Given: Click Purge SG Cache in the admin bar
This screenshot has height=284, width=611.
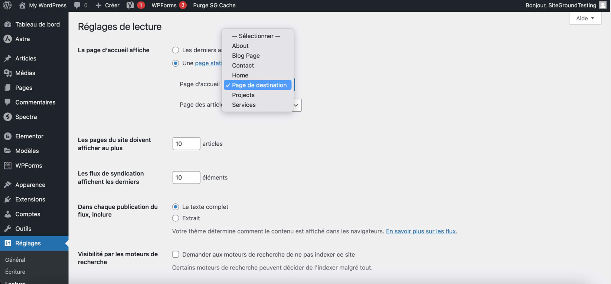Looking at the screenshot, I should click(214, 5).
